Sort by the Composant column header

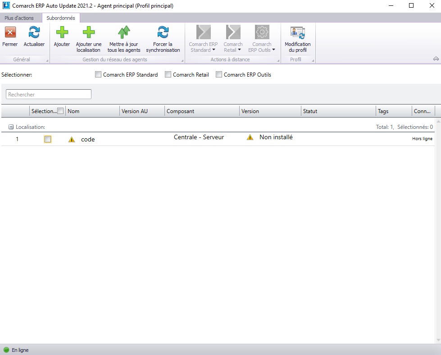point(202,111)
